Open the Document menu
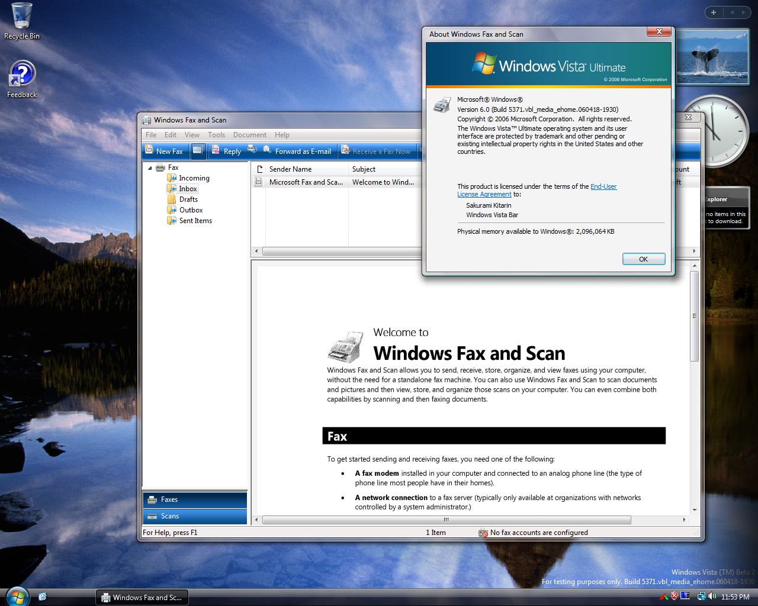The height and width of the screenshot is (606, 758). [250, 135]
